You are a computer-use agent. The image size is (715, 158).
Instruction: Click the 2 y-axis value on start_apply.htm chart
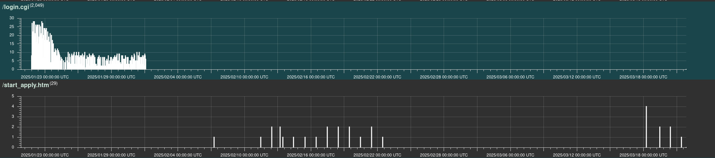(x=13, y=127)
